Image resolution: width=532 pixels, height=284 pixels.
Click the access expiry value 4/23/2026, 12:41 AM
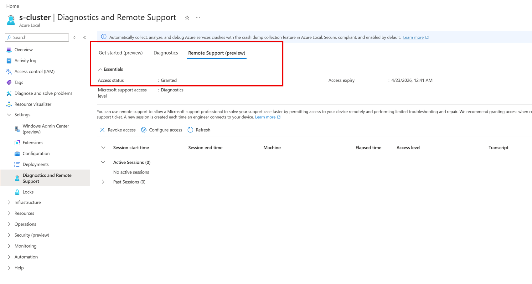coord(412,80)
